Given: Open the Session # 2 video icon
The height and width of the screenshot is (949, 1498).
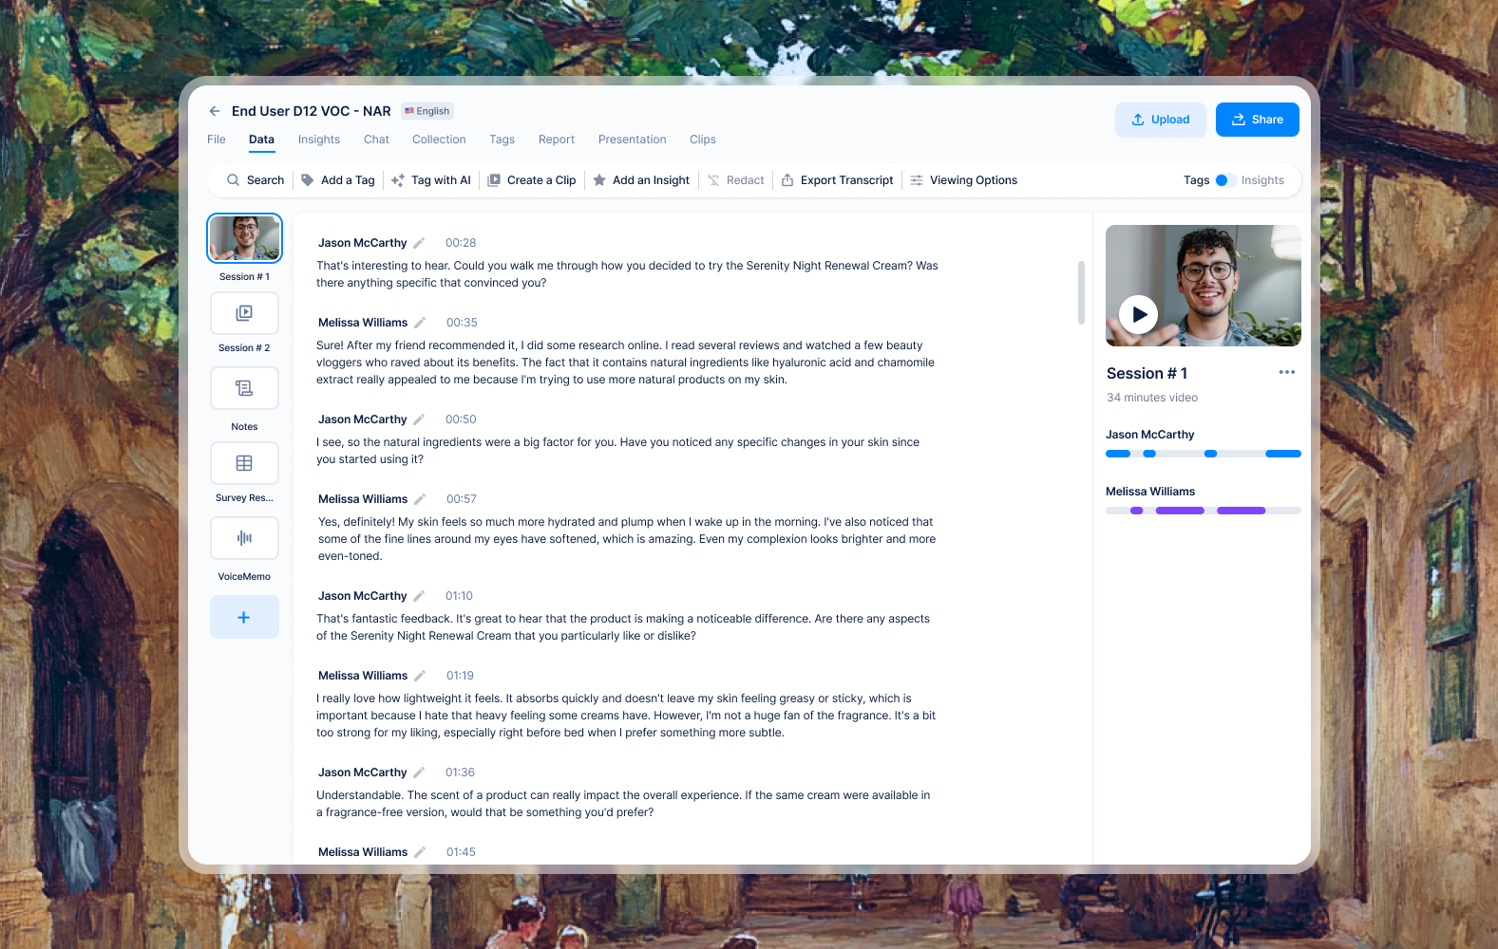Looking at the screenshot, I should point(244,313).
